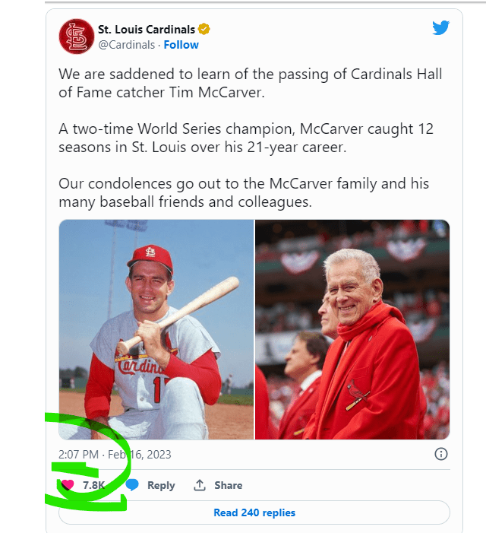Image resolution: width=486 pixels, height=533 pixels.
Task: Open the older McCarver red jacket photo
Action: pyautogui.click(x=352, y=329)
